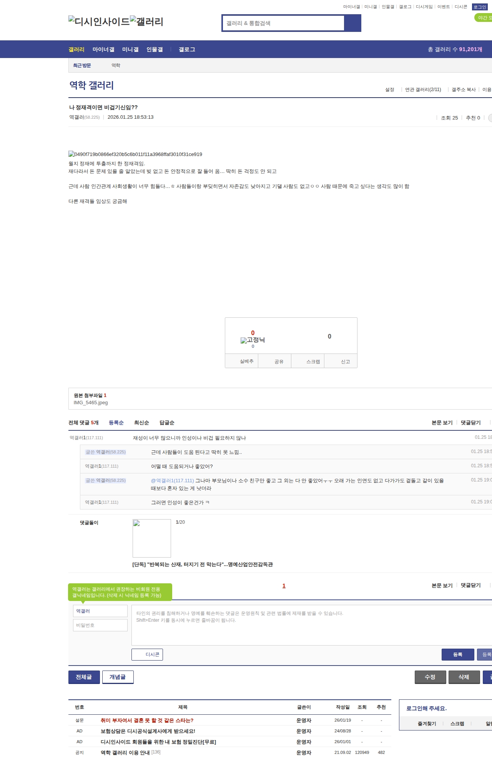This screenshot has width=492, height=757.
Task: Click the 삭제 button
Action: [x=464, y=677]
